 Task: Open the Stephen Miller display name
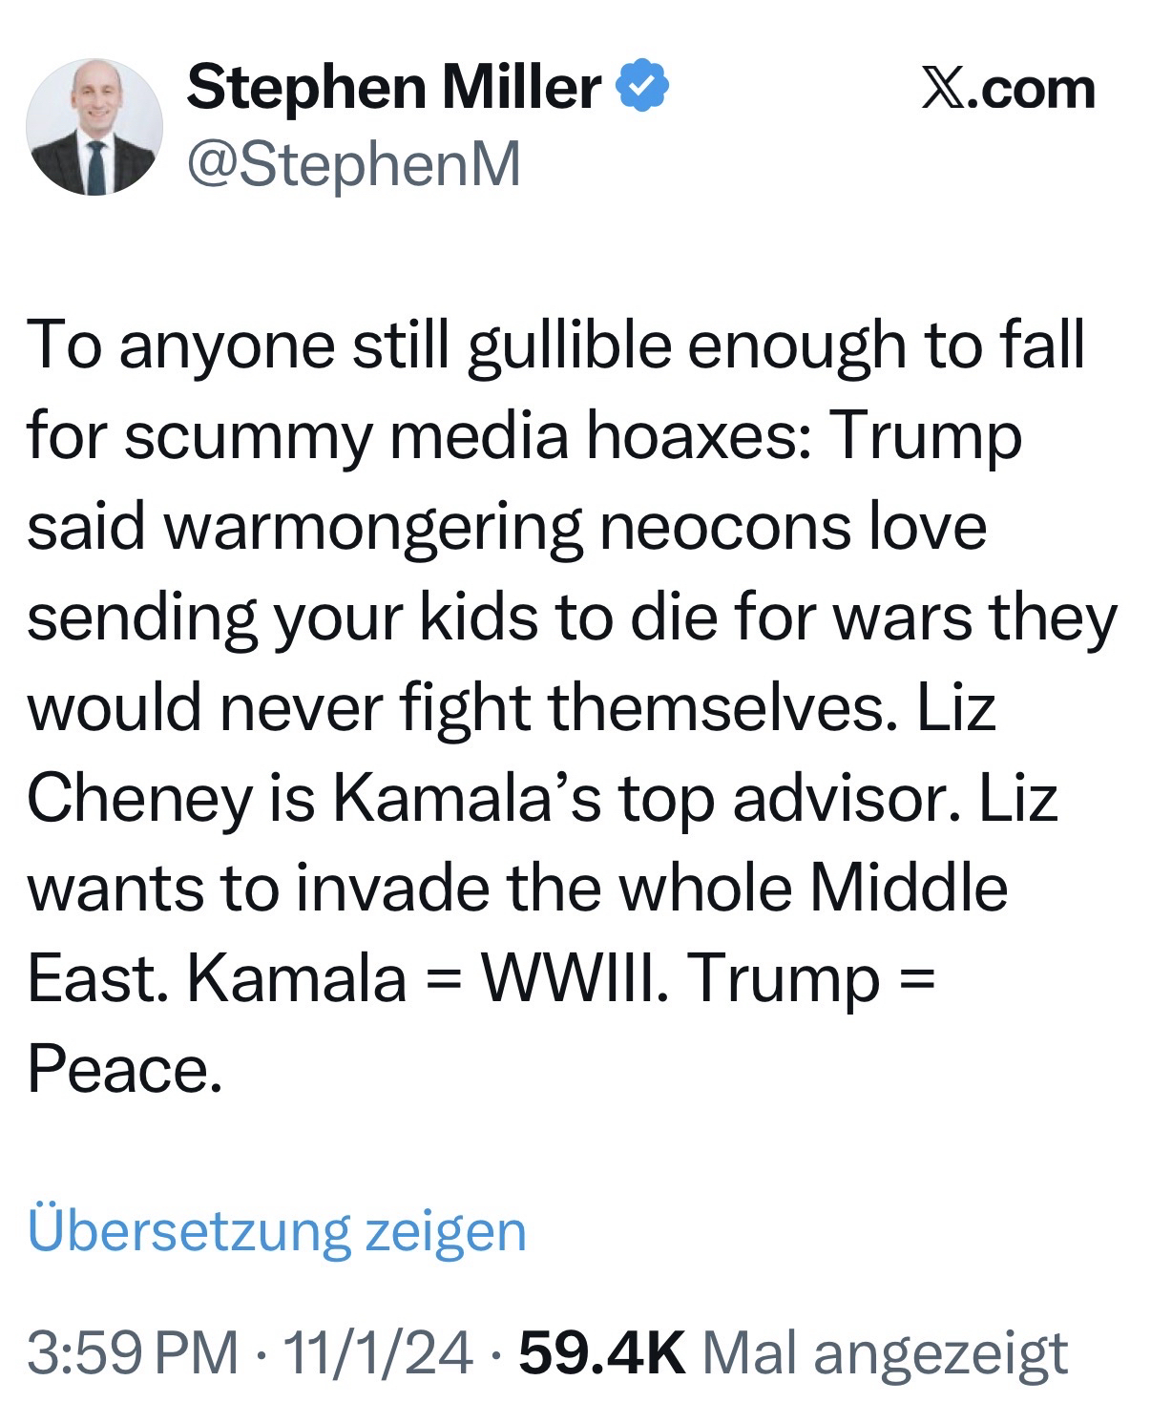393,88
